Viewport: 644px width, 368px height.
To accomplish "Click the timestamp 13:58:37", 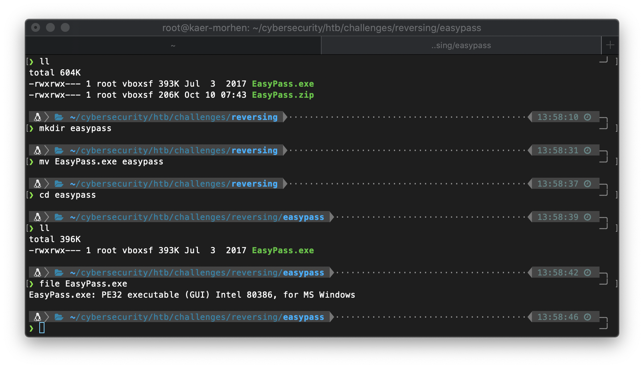I will click(x=558, y=184).
